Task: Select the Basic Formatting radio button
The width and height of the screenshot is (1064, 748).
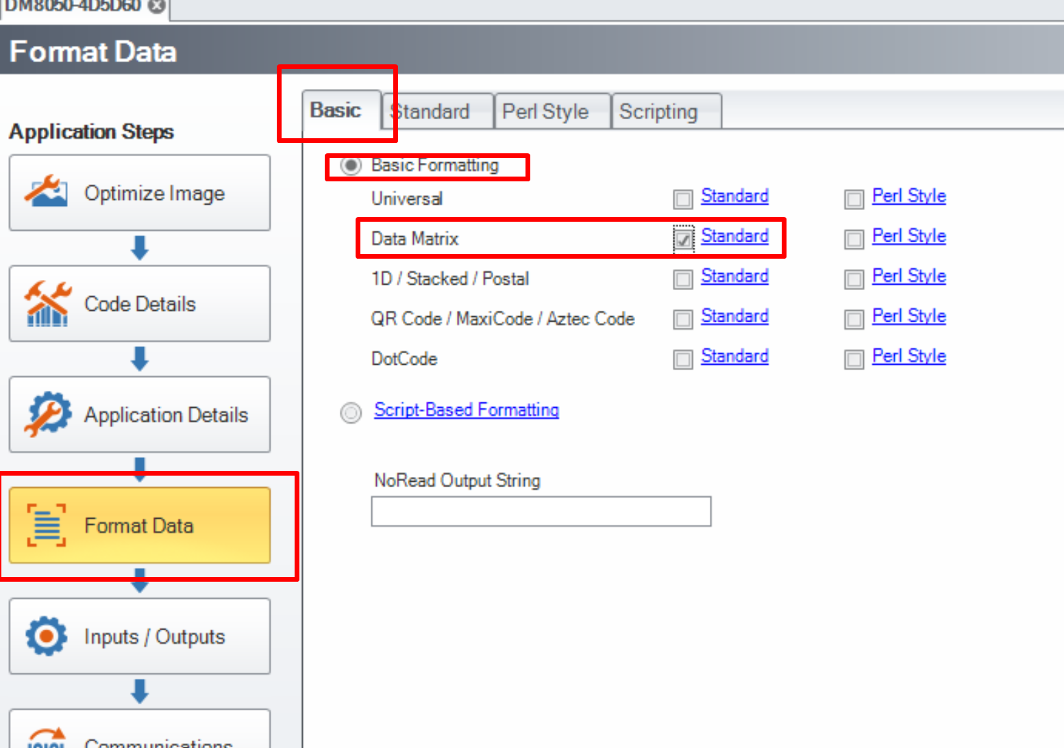Action: [x=351, y=166]
